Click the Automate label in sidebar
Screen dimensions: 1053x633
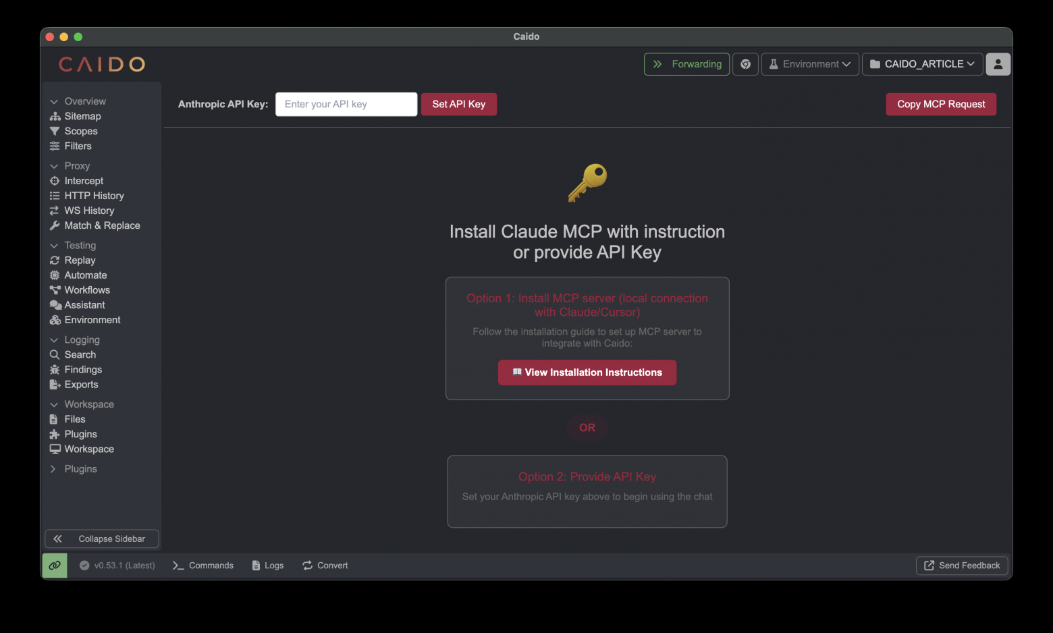tap(86, 275)
